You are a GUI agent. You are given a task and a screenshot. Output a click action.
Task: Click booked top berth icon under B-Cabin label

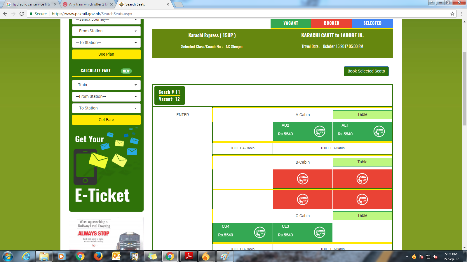coord(303,179)
